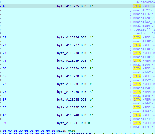
Task: Select the byte_A11B239 label
Action: (68, 61)
